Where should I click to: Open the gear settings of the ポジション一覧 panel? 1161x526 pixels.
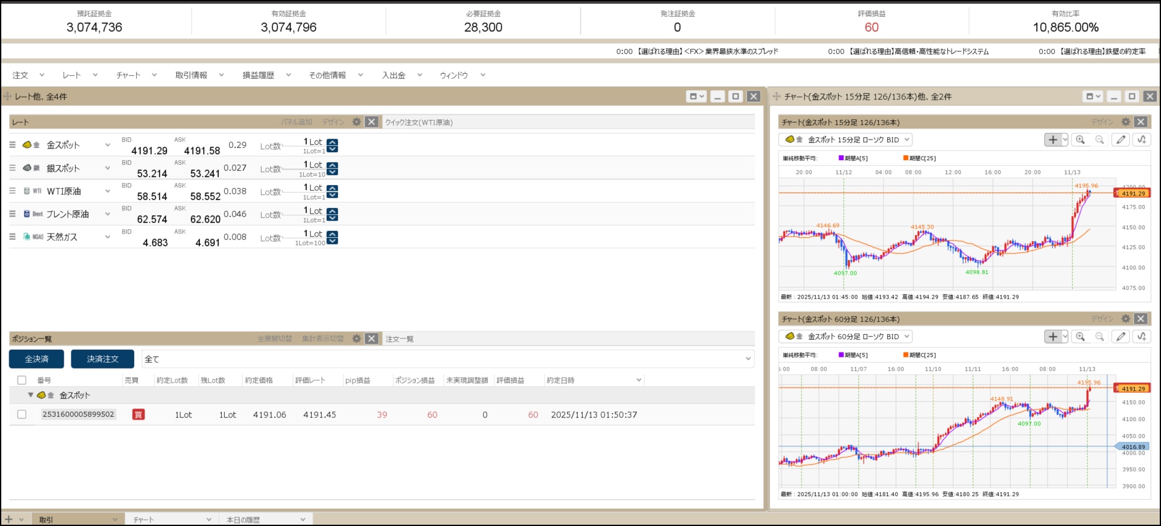coord(357,338)
